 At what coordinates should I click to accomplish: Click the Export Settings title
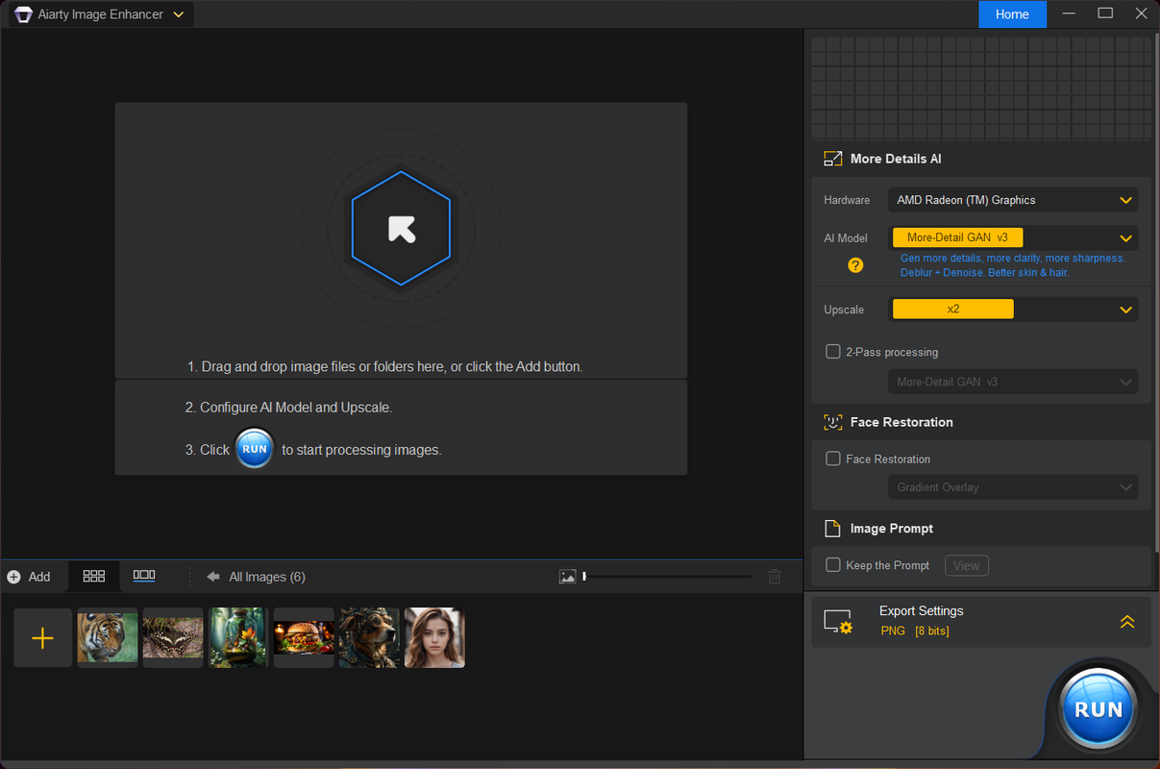921,610
